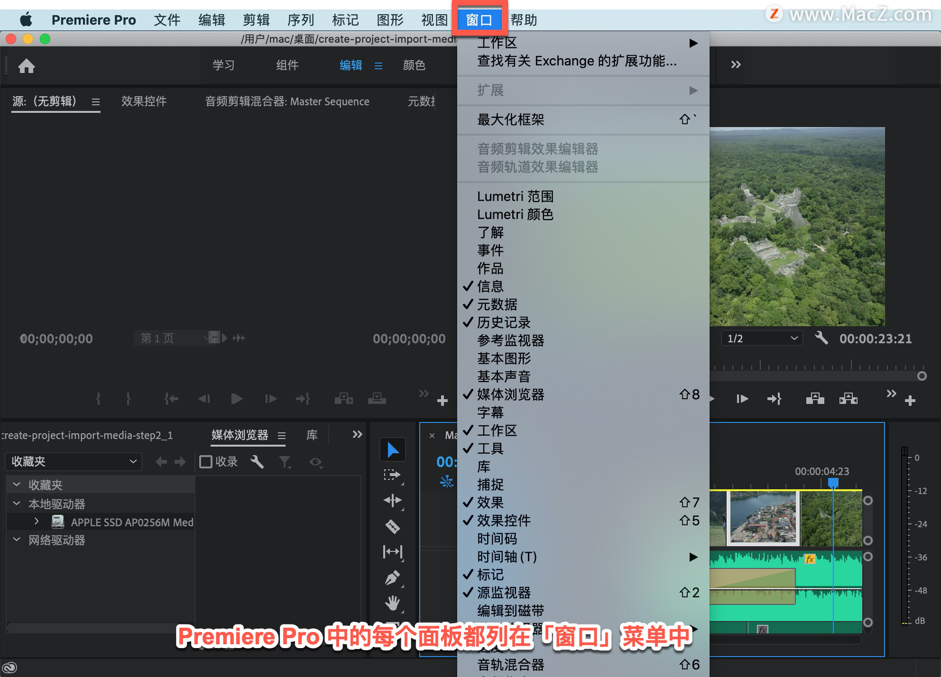The height and width of the screenshot is (677, 941).
Task: Go to Out point in Source Monitor
Action: (303, 399)
